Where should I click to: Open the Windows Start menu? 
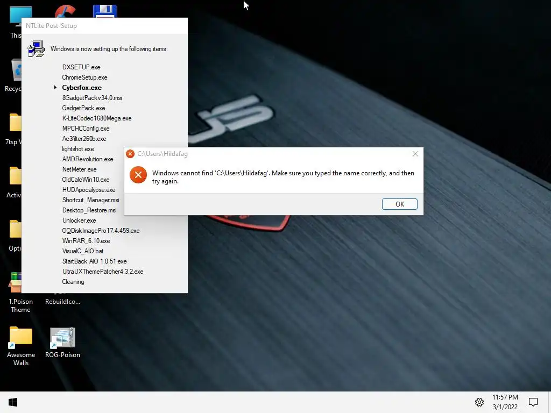(13, 402)
